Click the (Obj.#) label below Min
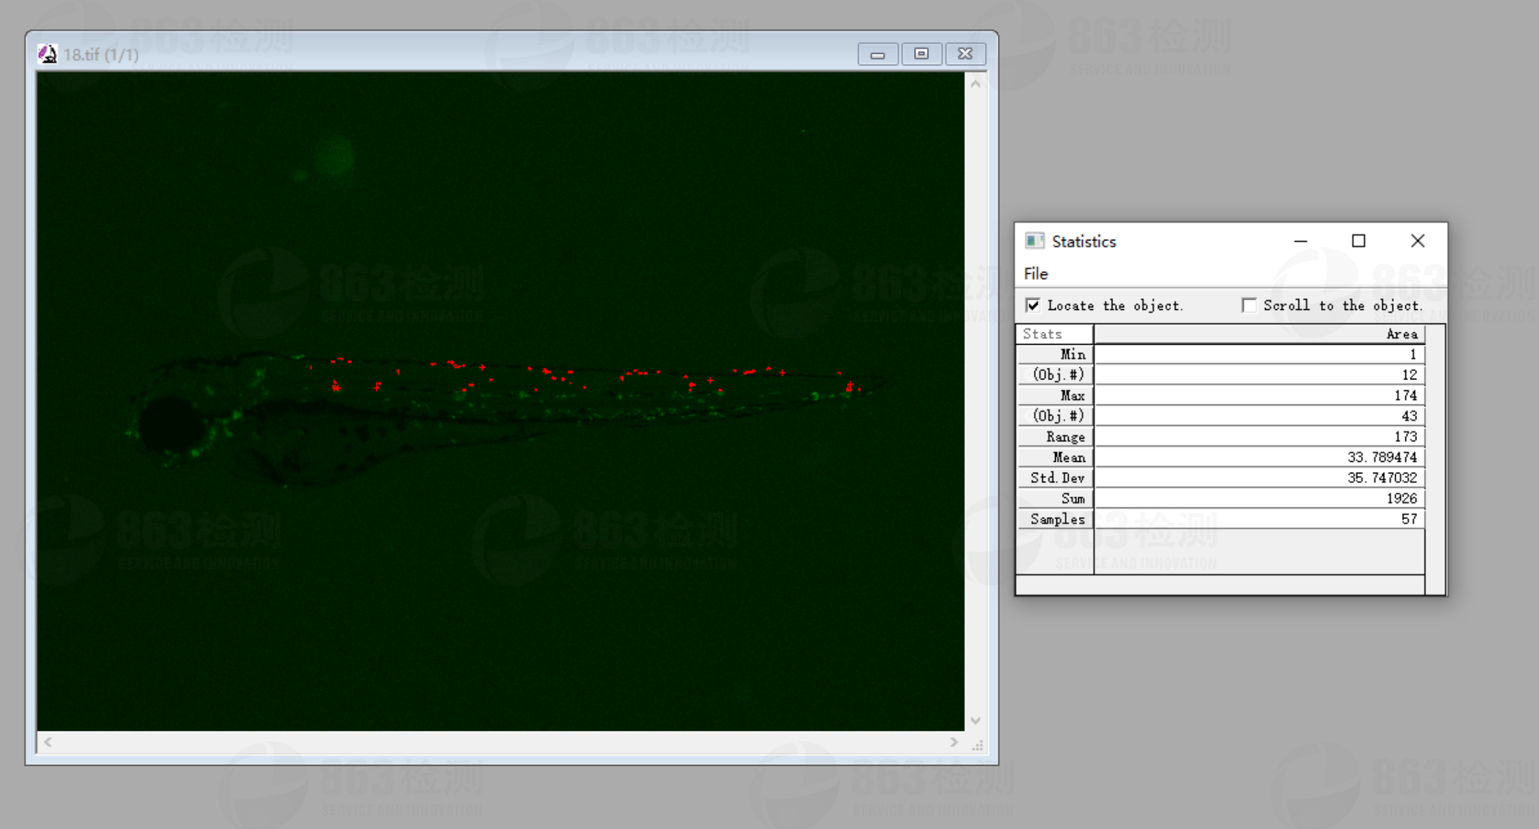Image resolution: width=1539 pixels, height=829 pixels. 1055,375
